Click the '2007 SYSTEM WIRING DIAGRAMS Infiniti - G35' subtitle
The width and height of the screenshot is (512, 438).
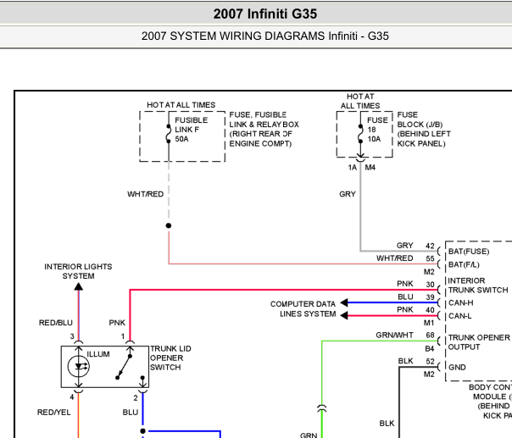click(264, 36)
